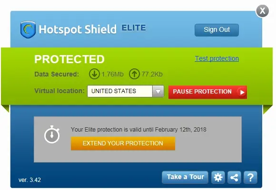
Task: Click the Hotspot Shield logo icon
Action: 28,30
